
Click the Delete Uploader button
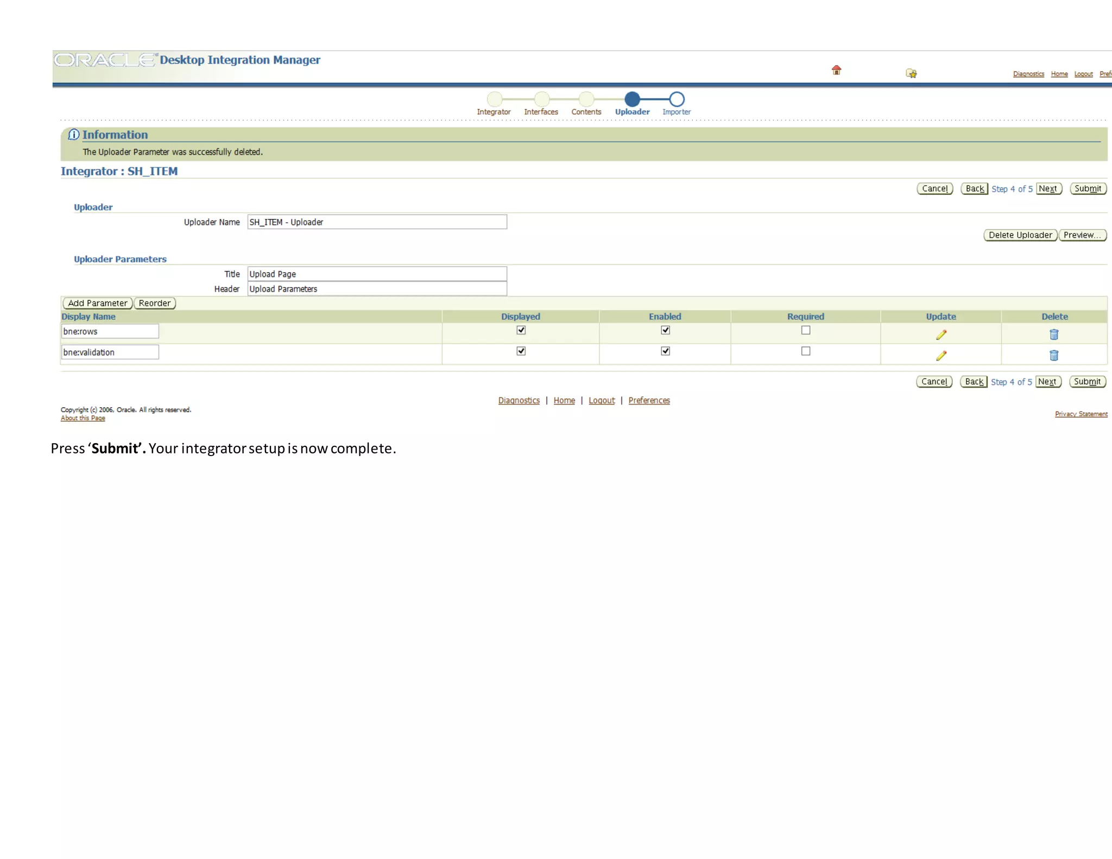pos(1020,235)
